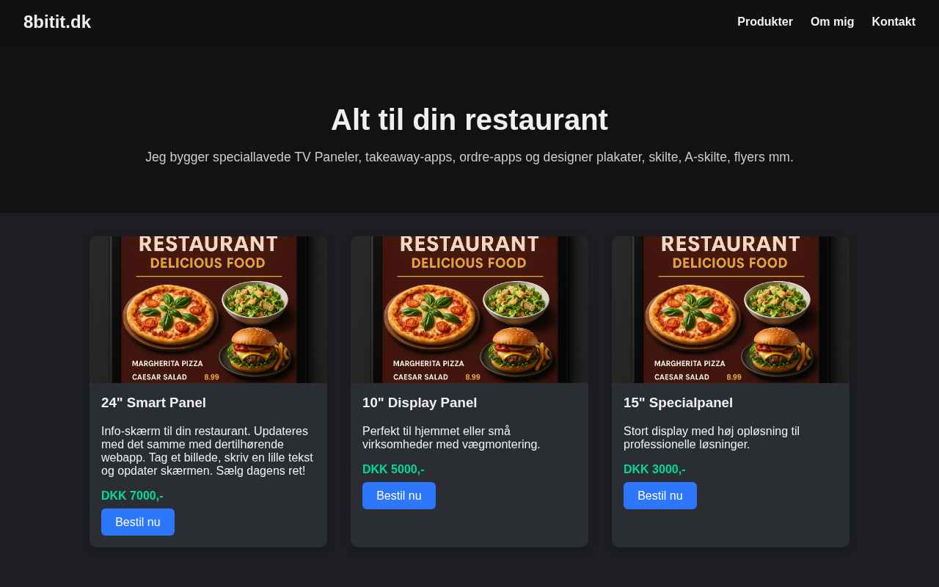Open the Produkter navigation link
The height and width of the screenshot is (587, 939).
[765, 22]
